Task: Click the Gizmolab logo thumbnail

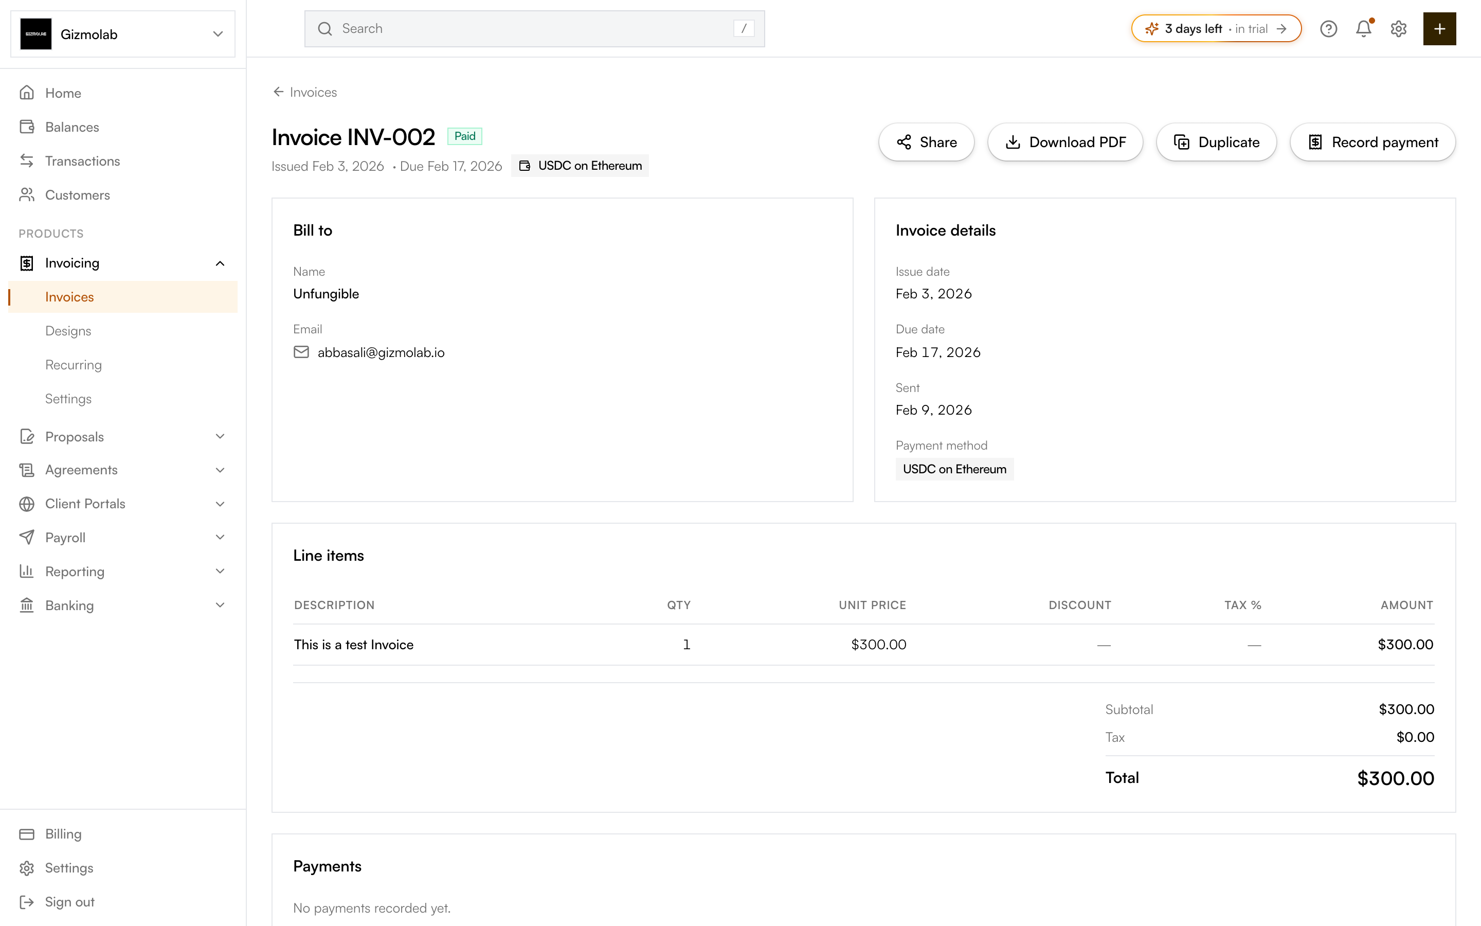Action: [x=36, y=33]
